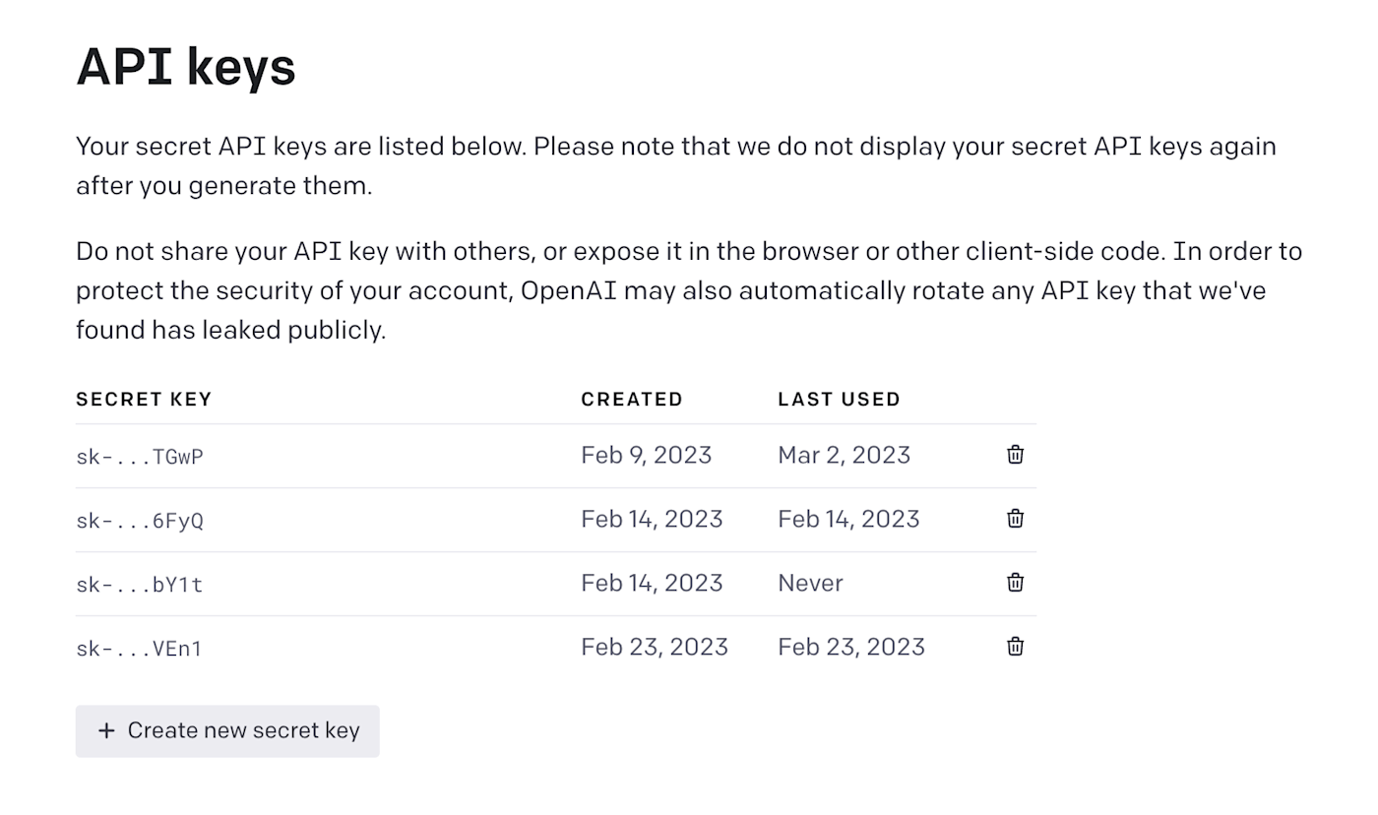
Task: Select the sk-...TGwP key text
Action: click(140, 457)
